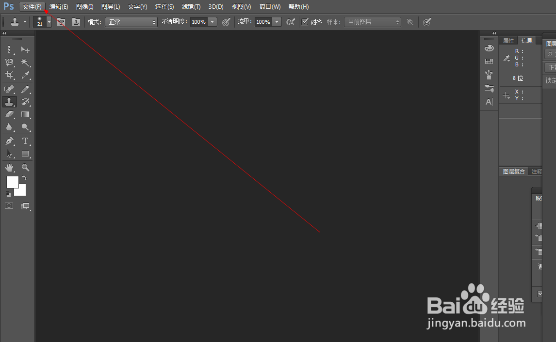Toggle pressure for size button
The width and height of the screenshot is (556, 342).
click(x=427, y=22)
